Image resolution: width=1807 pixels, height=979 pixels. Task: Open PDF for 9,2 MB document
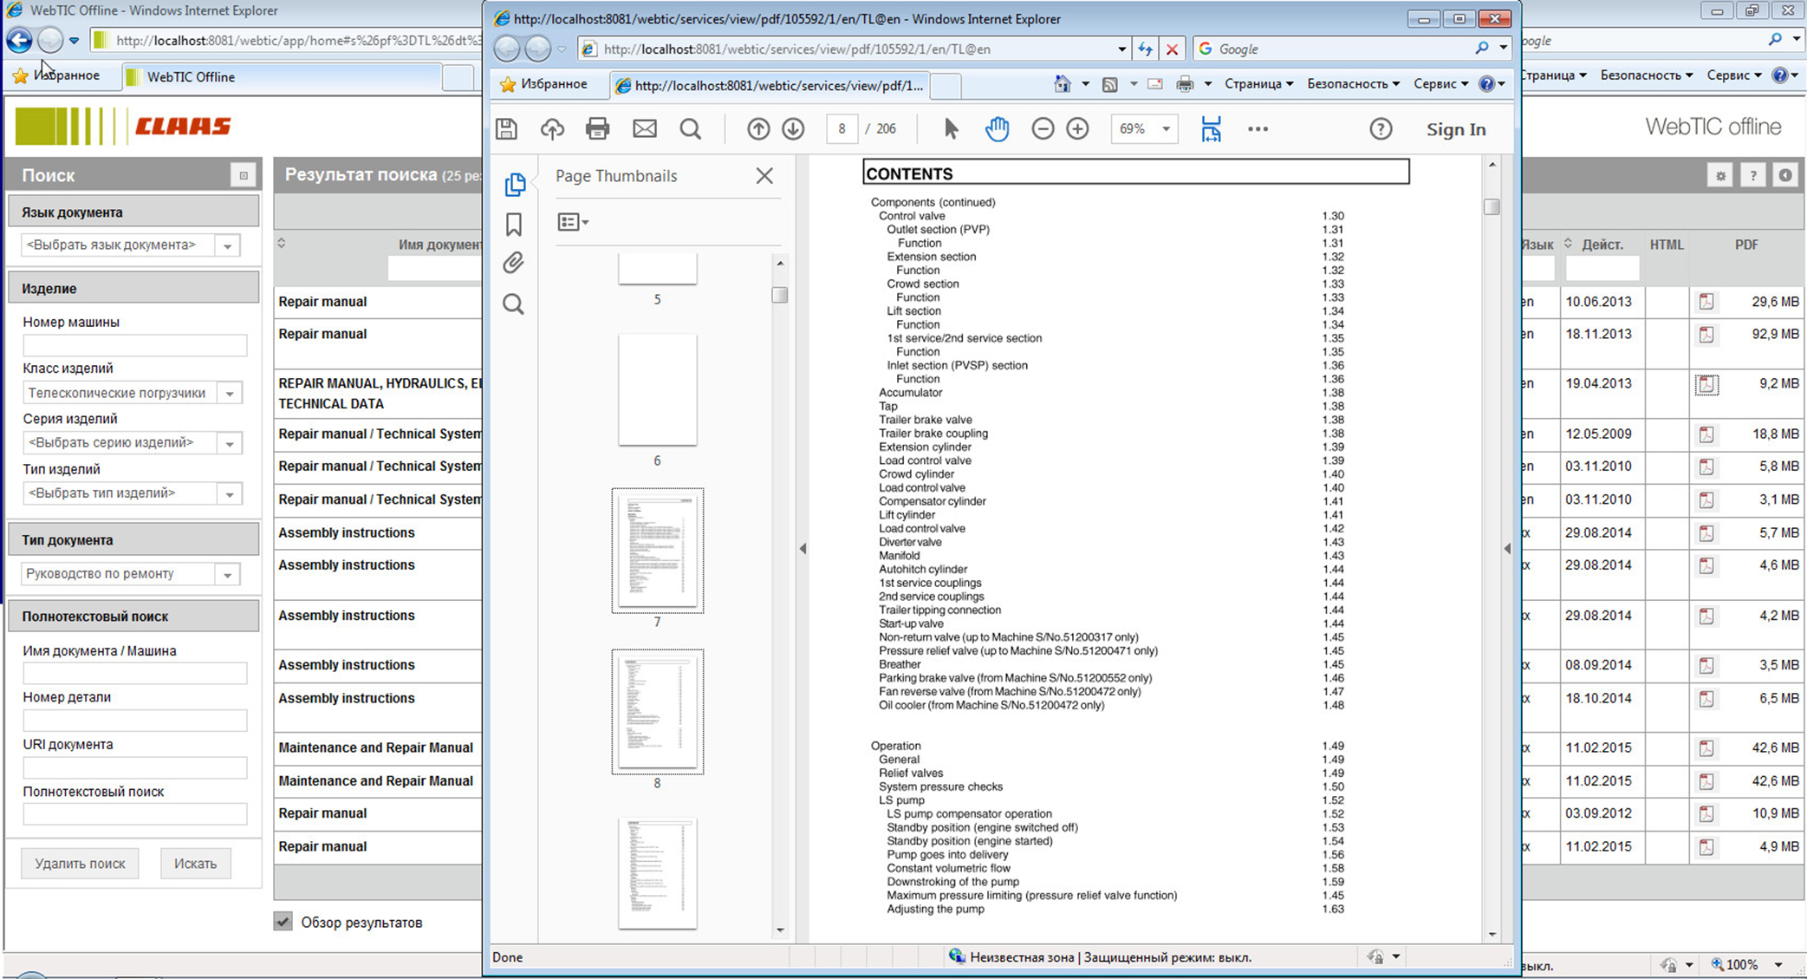pos(1706,384)
